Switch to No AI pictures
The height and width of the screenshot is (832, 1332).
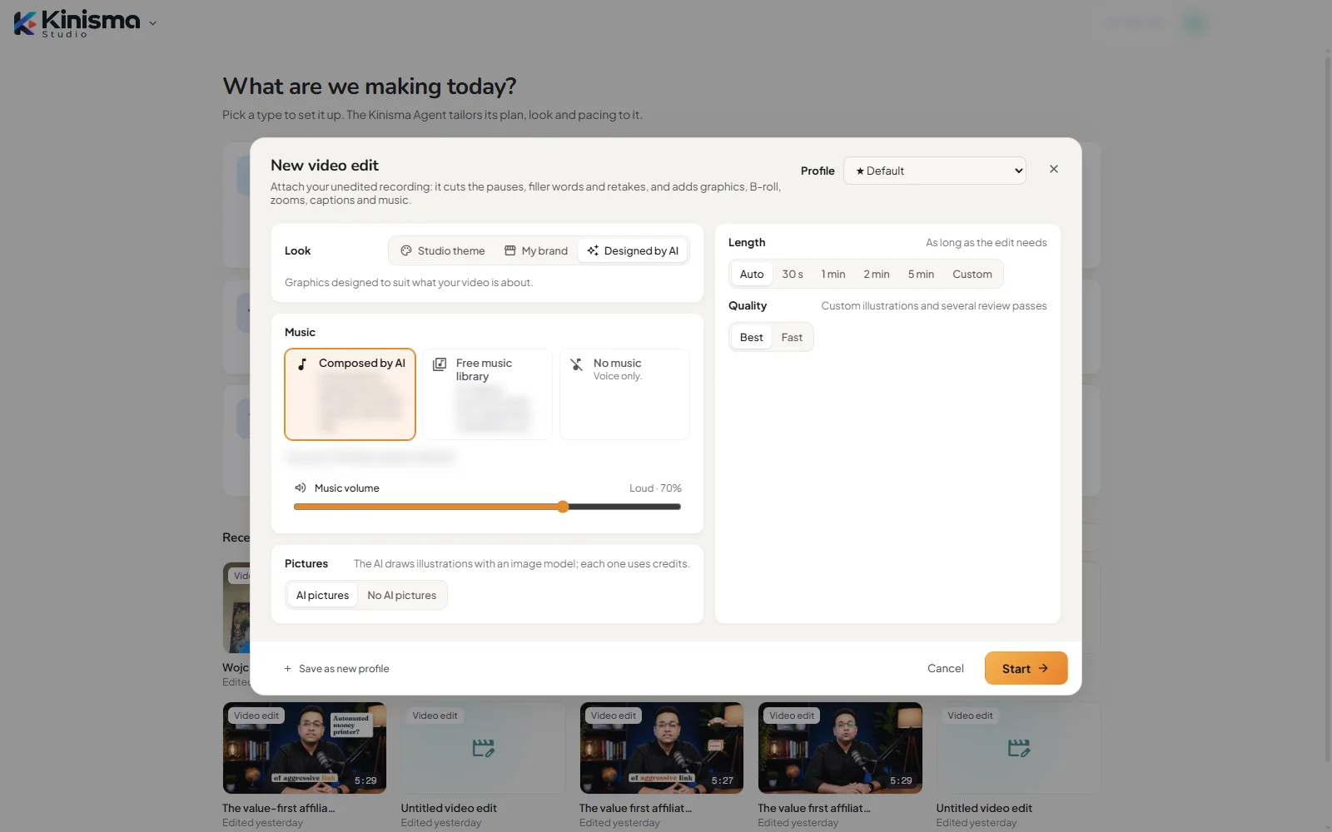[x=402, y=595]
